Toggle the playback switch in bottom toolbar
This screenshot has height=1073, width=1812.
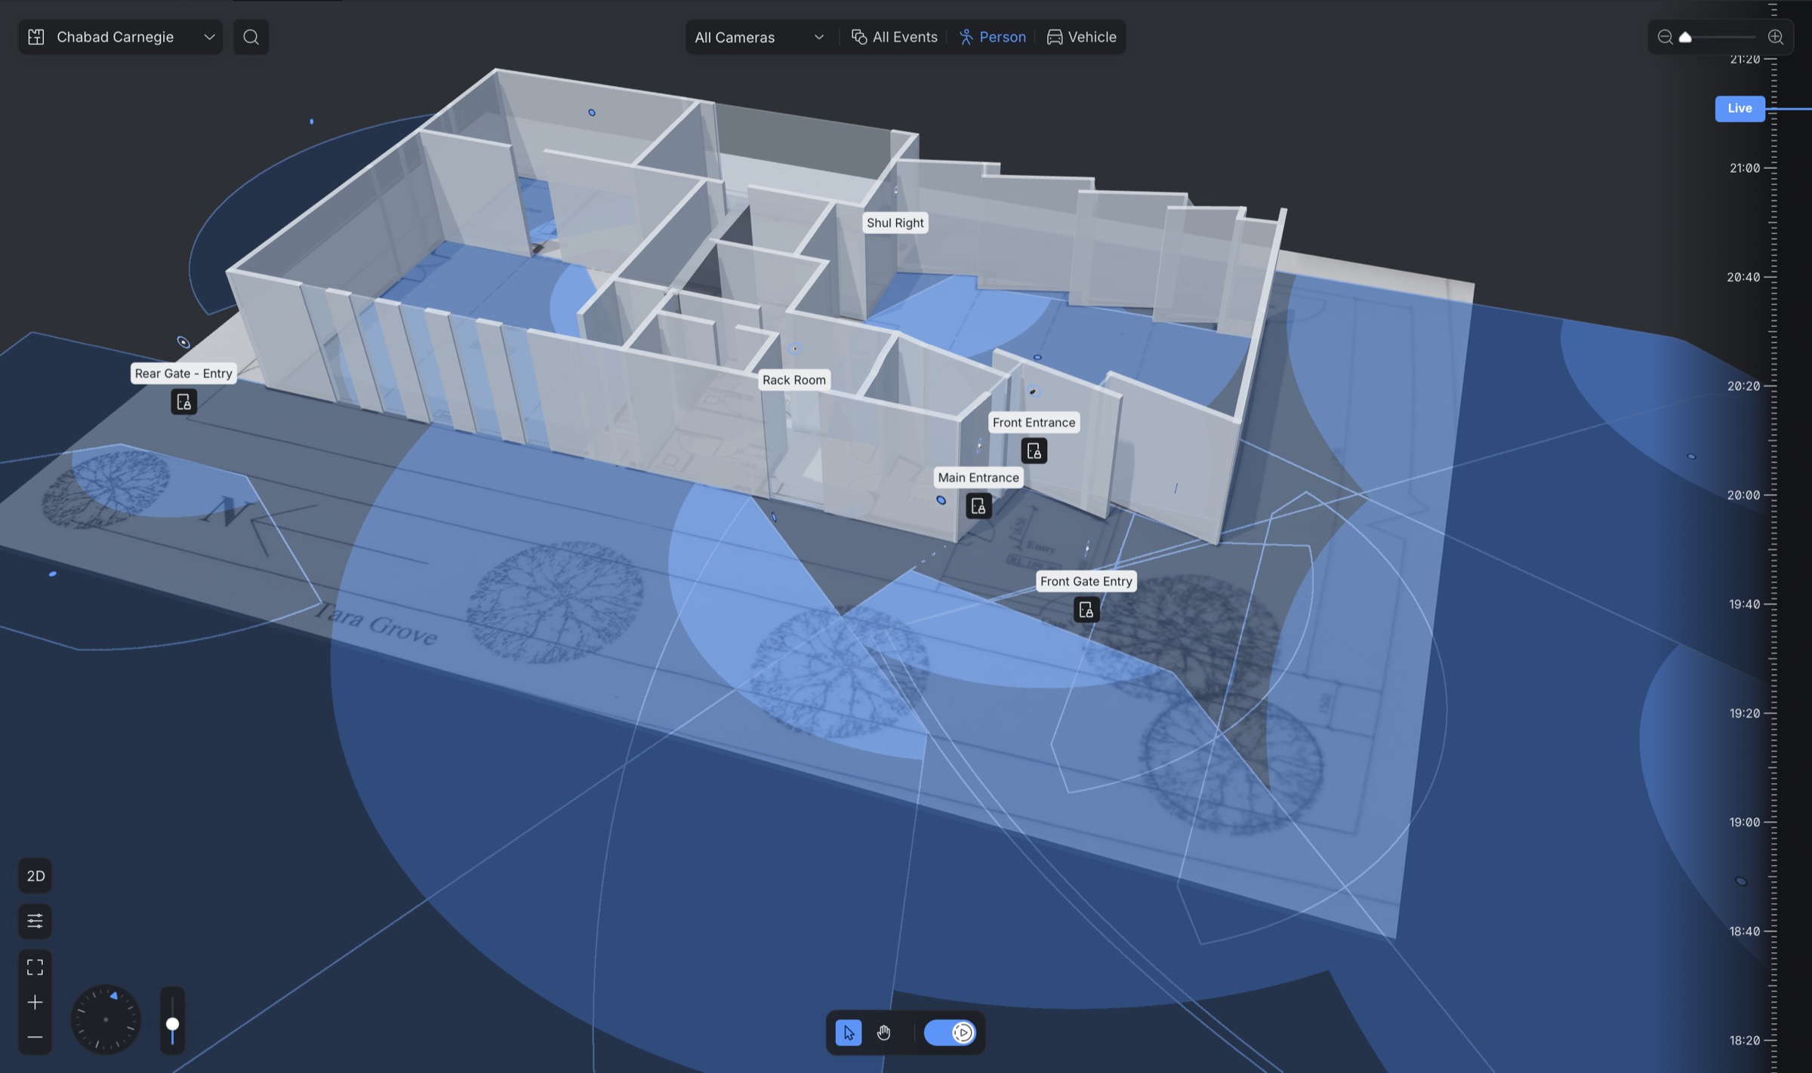pyautogui.click(x=950, y=1032)
